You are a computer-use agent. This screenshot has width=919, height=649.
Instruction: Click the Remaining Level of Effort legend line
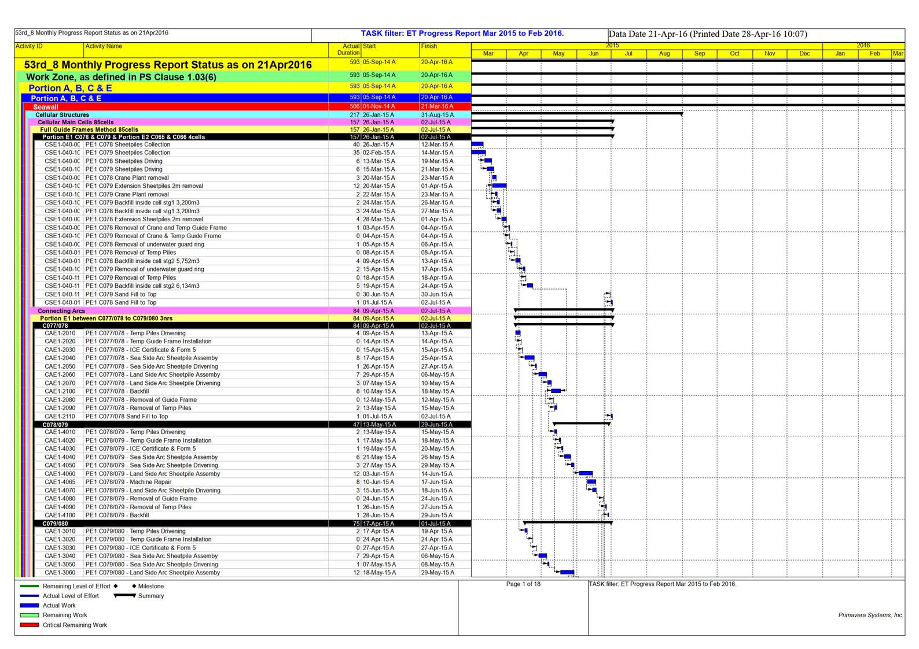(30, 586)
